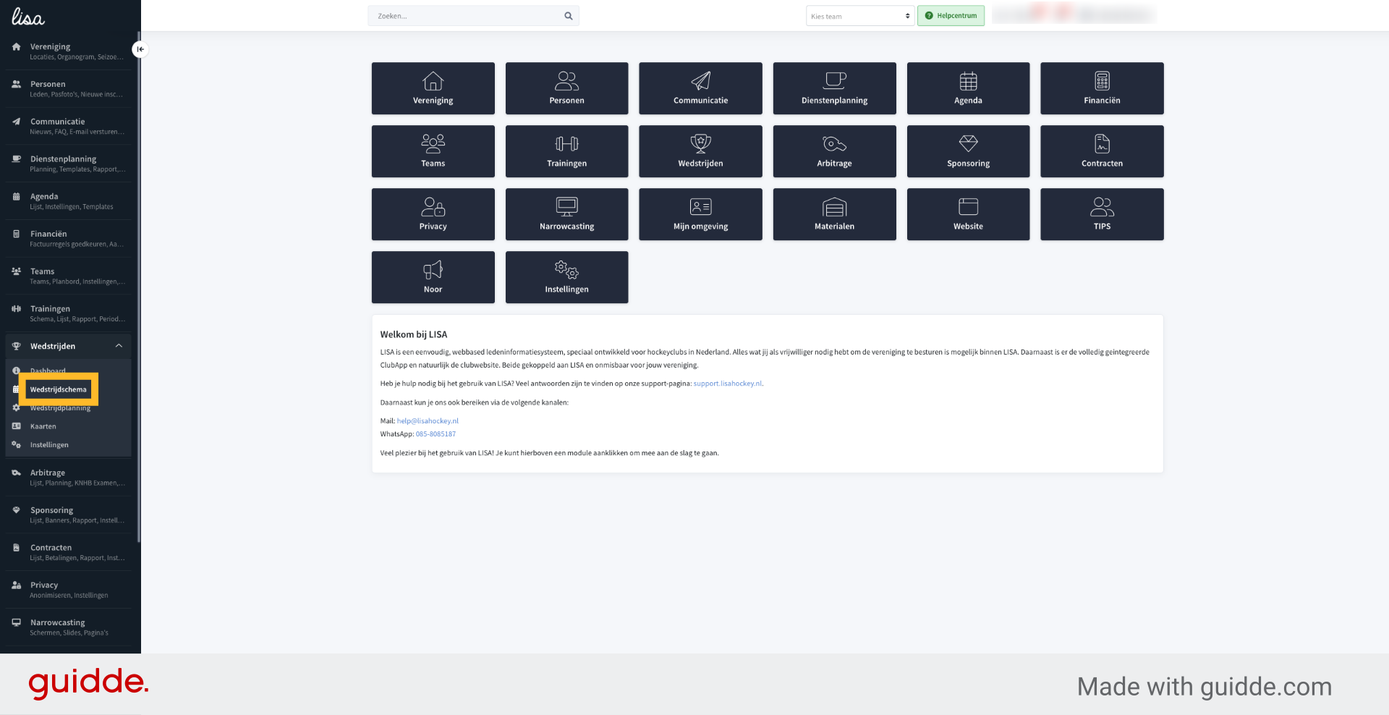Select Instellingen under Wedstrijden
The width and height of the screenshot is (1389, 715).
tap(49, 445)
